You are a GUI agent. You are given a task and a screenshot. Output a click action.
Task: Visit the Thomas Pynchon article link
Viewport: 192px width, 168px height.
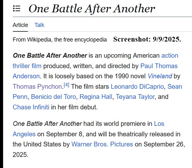[x=37, y=87]
